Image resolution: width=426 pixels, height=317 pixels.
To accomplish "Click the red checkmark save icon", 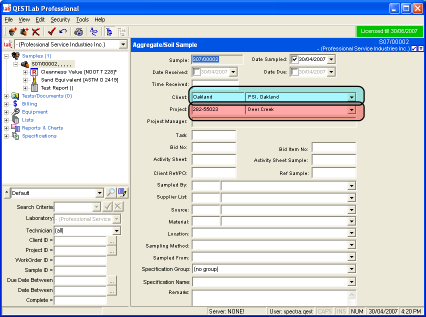I will tap(51, 31).
